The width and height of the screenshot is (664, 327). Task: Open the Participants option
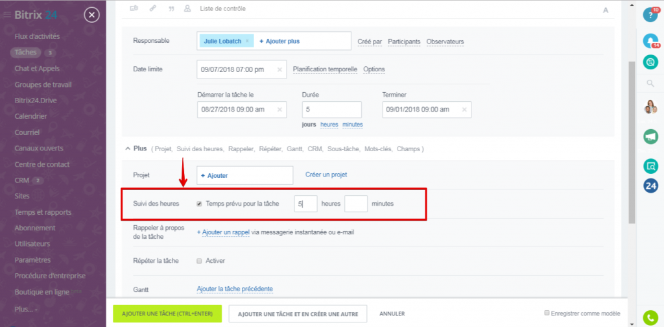pyautogui.click(x=404, y=42)
